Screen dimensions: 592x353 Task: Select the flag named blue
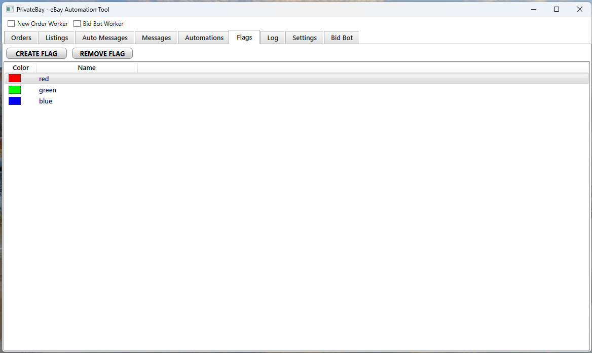click(46, 101)
